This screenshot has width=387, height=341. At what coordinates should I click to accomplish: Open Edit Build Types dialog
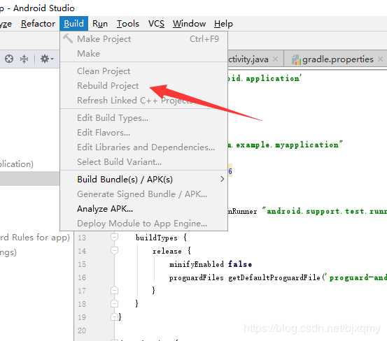click(143, 118)
